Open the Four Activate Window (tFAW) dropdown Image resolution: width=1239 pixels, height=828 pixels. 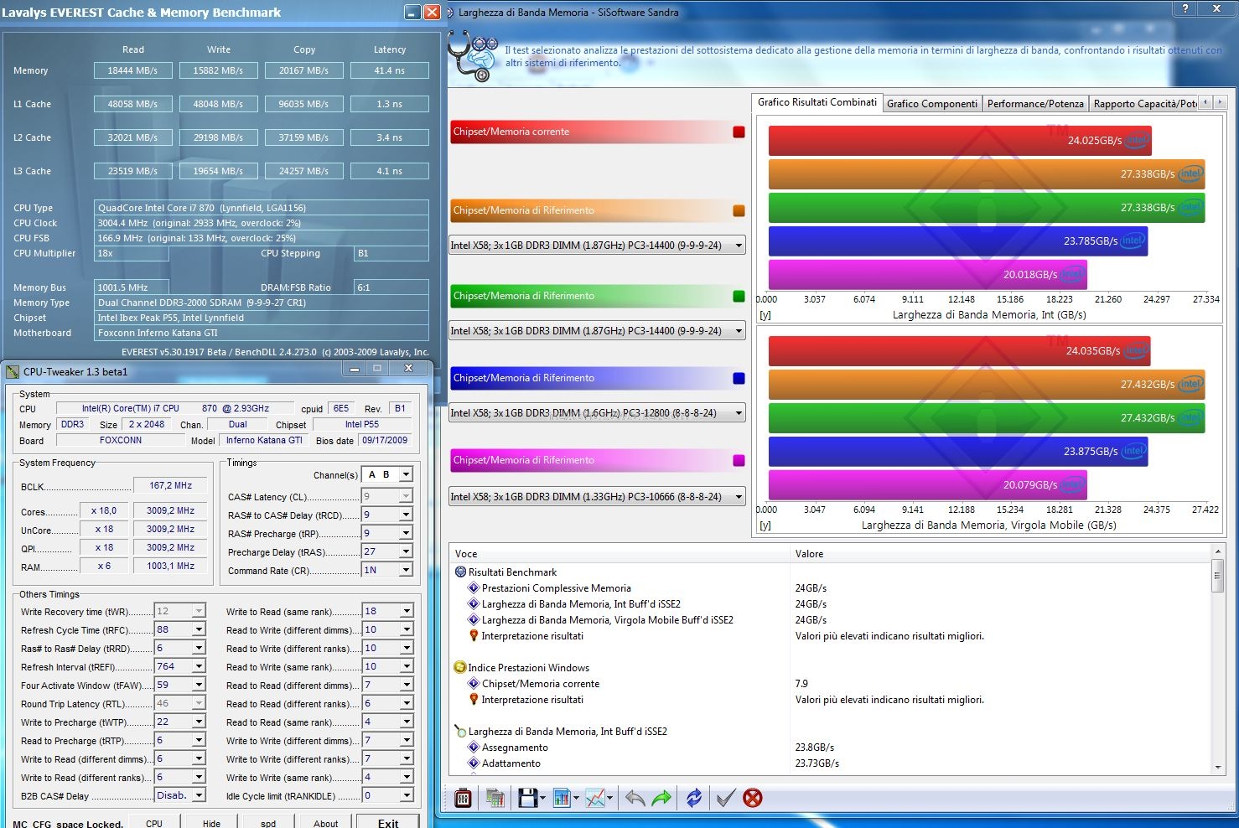tap(199, 685)
